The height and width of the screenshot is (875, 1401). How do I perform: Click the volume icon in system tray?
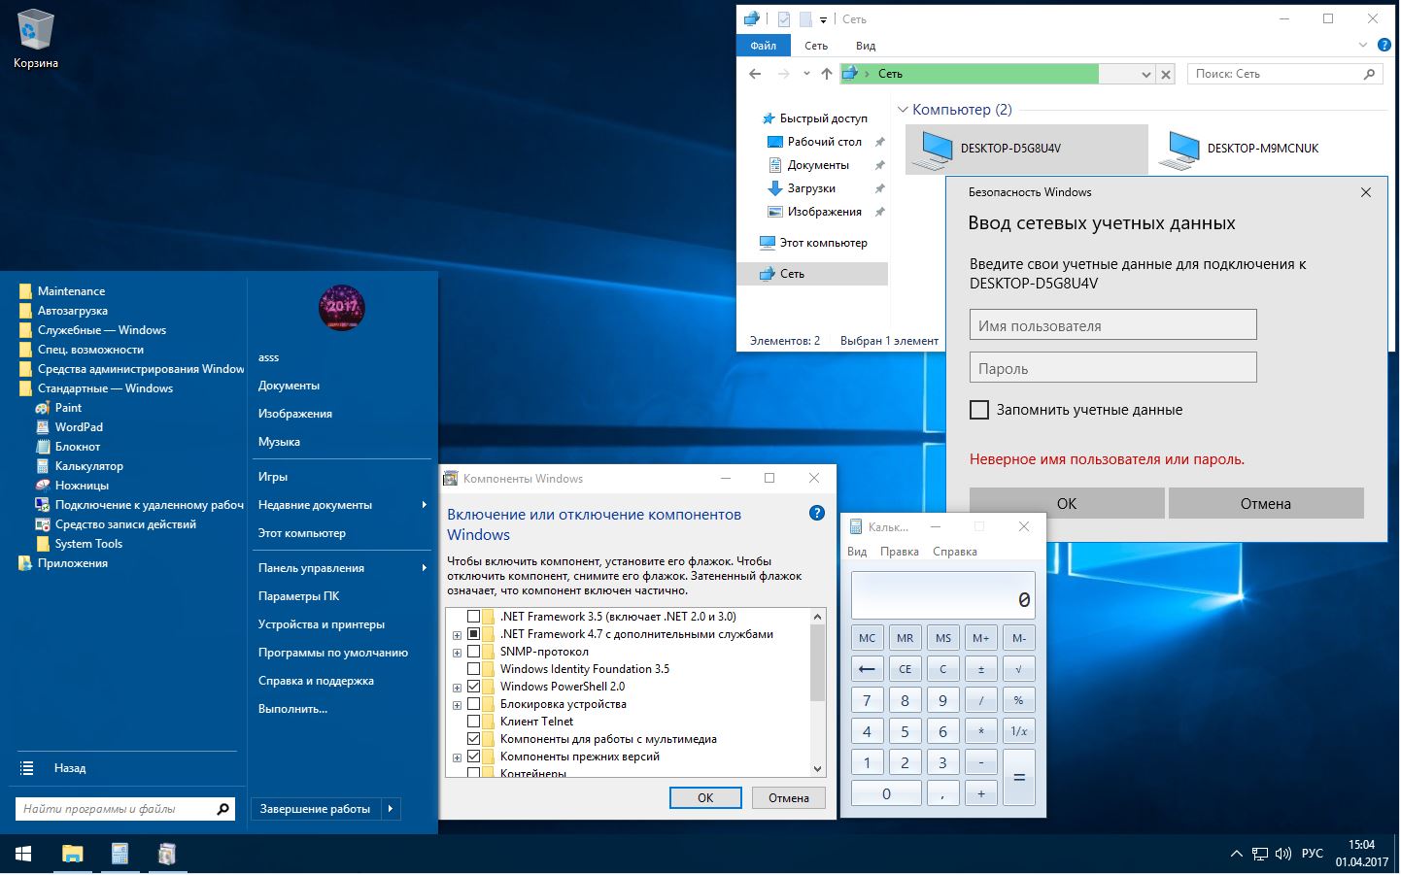tap(1282, 854)
